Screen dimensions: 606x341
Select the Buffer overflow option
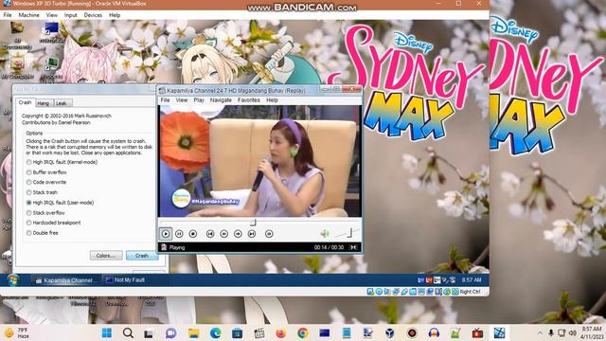(x=46, y=172)
